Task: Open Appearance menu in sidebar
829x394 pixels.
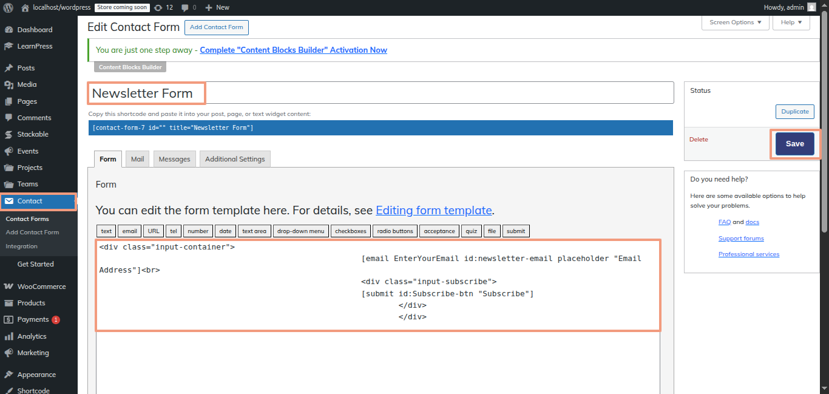Action: 36,375
